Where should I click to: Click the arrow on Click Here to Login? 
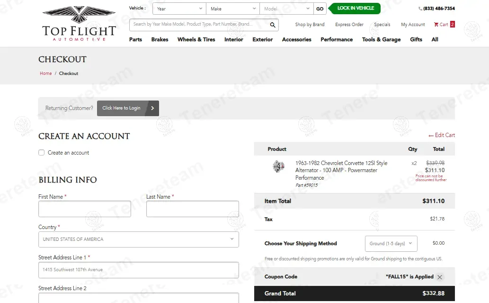tap(152, 108)
